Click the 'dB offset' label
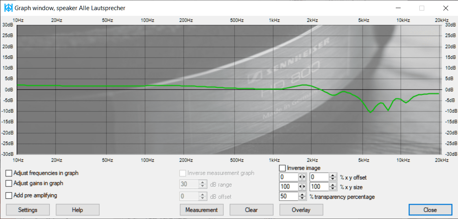The height and width of the screenshot is (219, 458). pyautogui.click(x=221, y=197)
